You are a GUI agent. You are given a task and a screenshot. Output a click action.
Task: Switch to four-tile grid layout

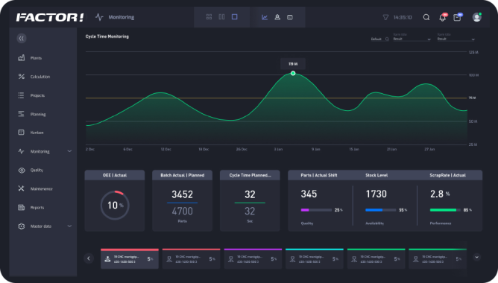coord(209,17)
